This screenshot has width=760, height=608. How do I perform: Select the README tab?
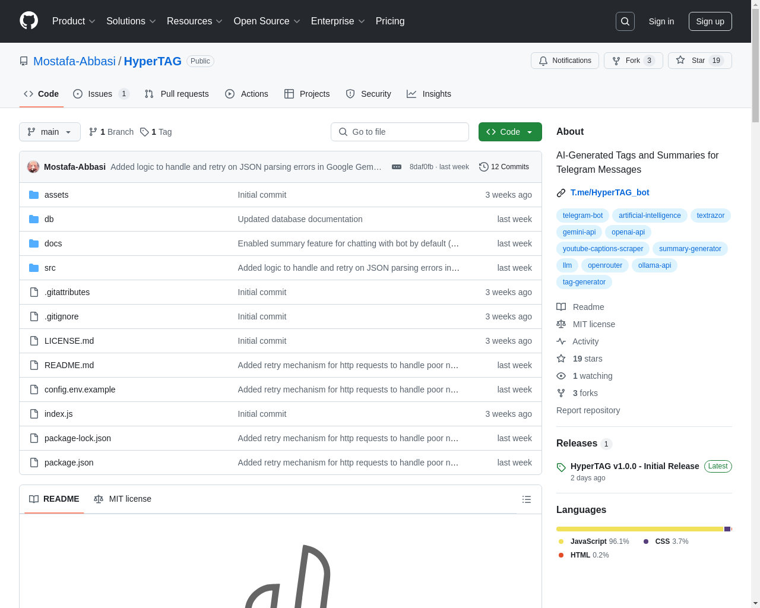point(54,499)
